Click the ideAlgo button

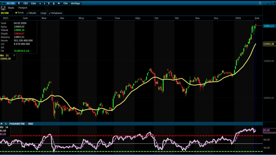75,3
